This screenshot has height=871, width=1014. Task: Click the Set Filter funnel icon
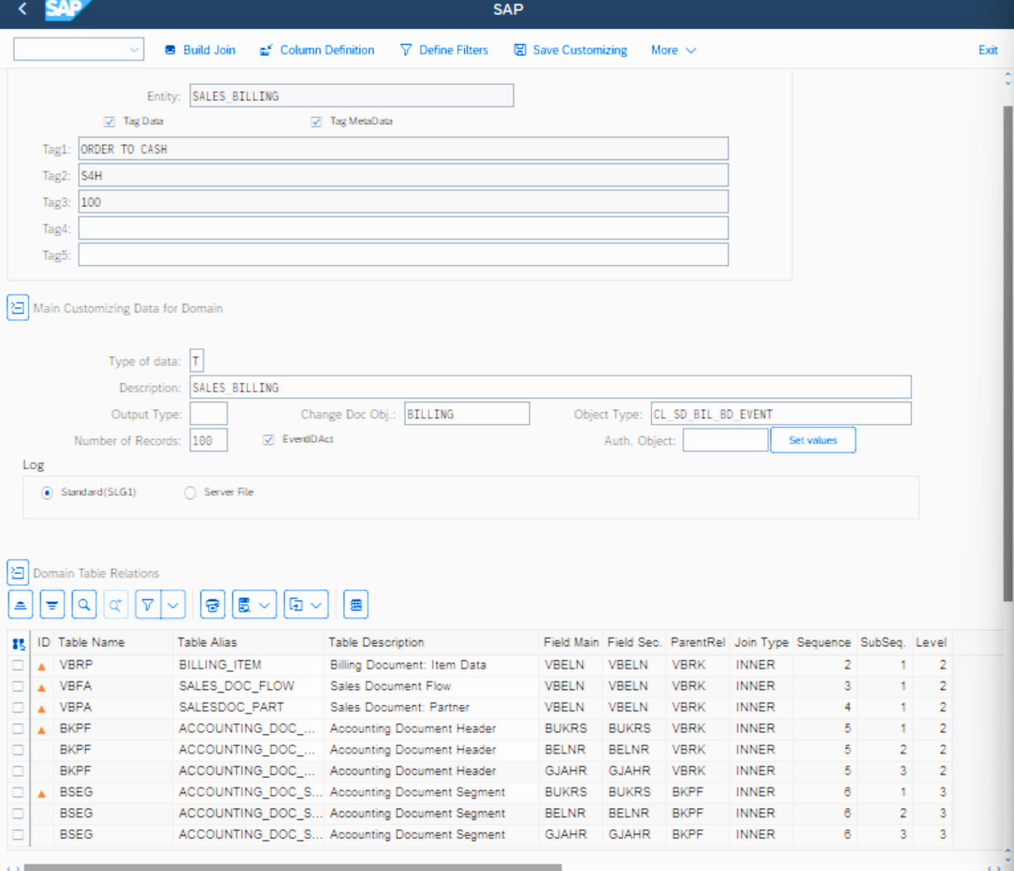[x=148, y=605]
